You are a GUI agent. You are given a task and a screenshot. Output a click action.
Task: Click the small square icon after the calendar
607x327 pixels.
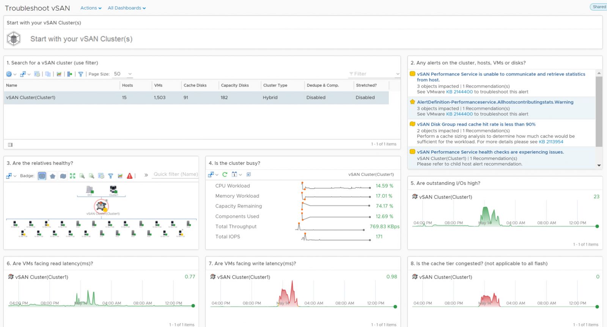click(249, 175)
